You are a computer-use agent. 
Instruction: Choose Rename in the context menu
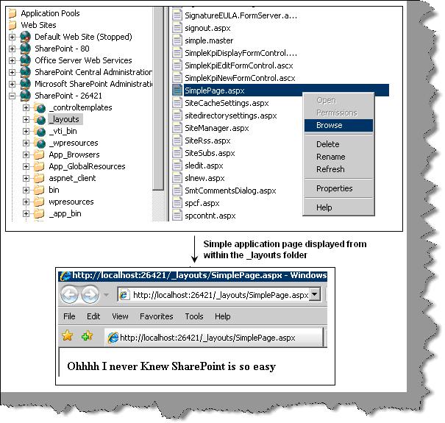click(338, 157)
